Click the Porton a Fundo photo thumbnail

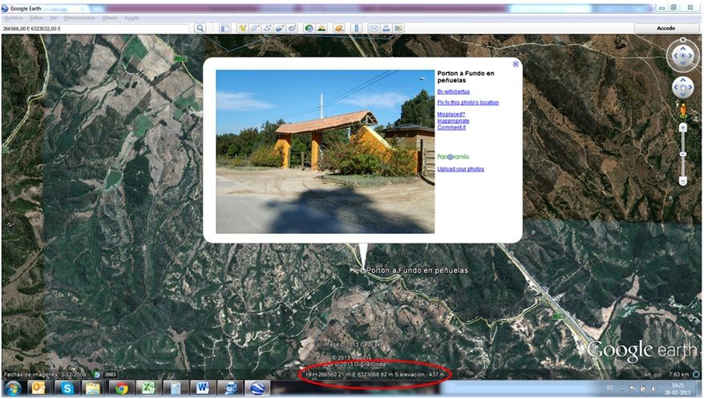click(325, 151)
